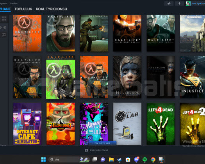Select the green Half-Life Opposing Force cover
This screenshot has width=205, height=164.
click(61, 77)
